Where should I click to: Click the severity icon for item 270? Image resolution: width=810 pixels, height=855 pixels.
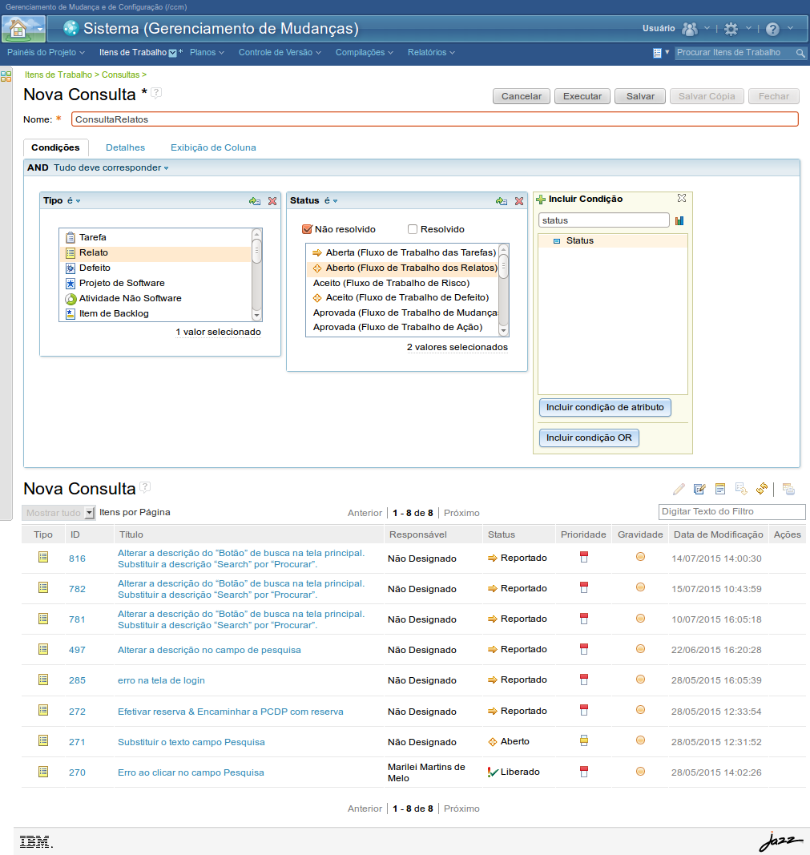(x=640, y=772)
